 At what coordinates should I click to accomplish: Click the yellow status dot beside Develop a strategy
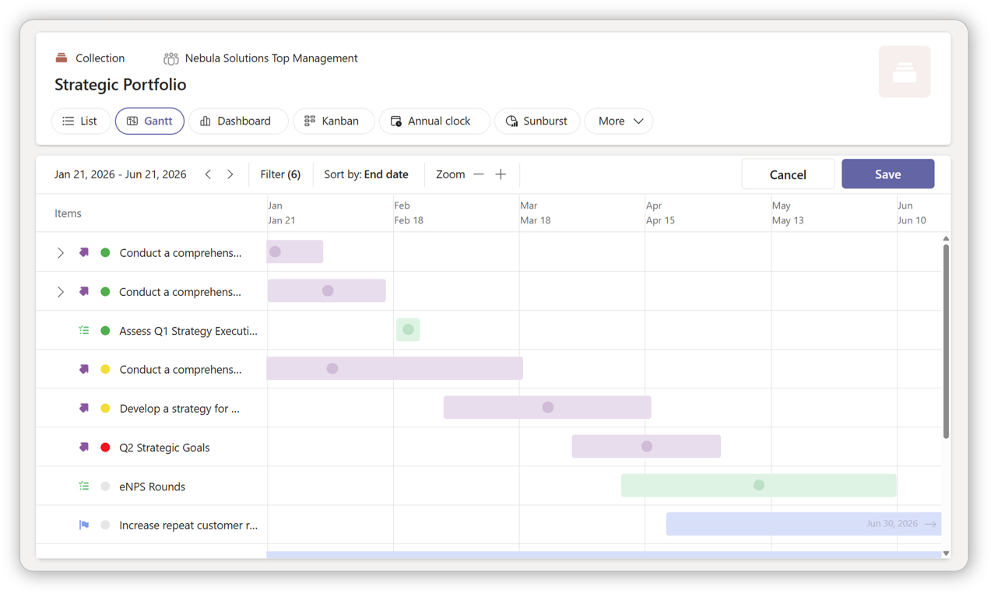point(105,408)
